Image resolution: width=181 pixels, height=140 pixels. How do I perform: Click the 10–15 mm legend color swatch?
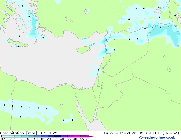[x=38, y=136]
